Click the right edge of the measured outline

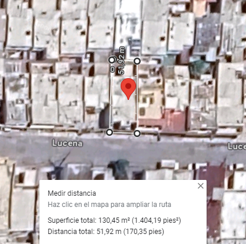[137, 98]
